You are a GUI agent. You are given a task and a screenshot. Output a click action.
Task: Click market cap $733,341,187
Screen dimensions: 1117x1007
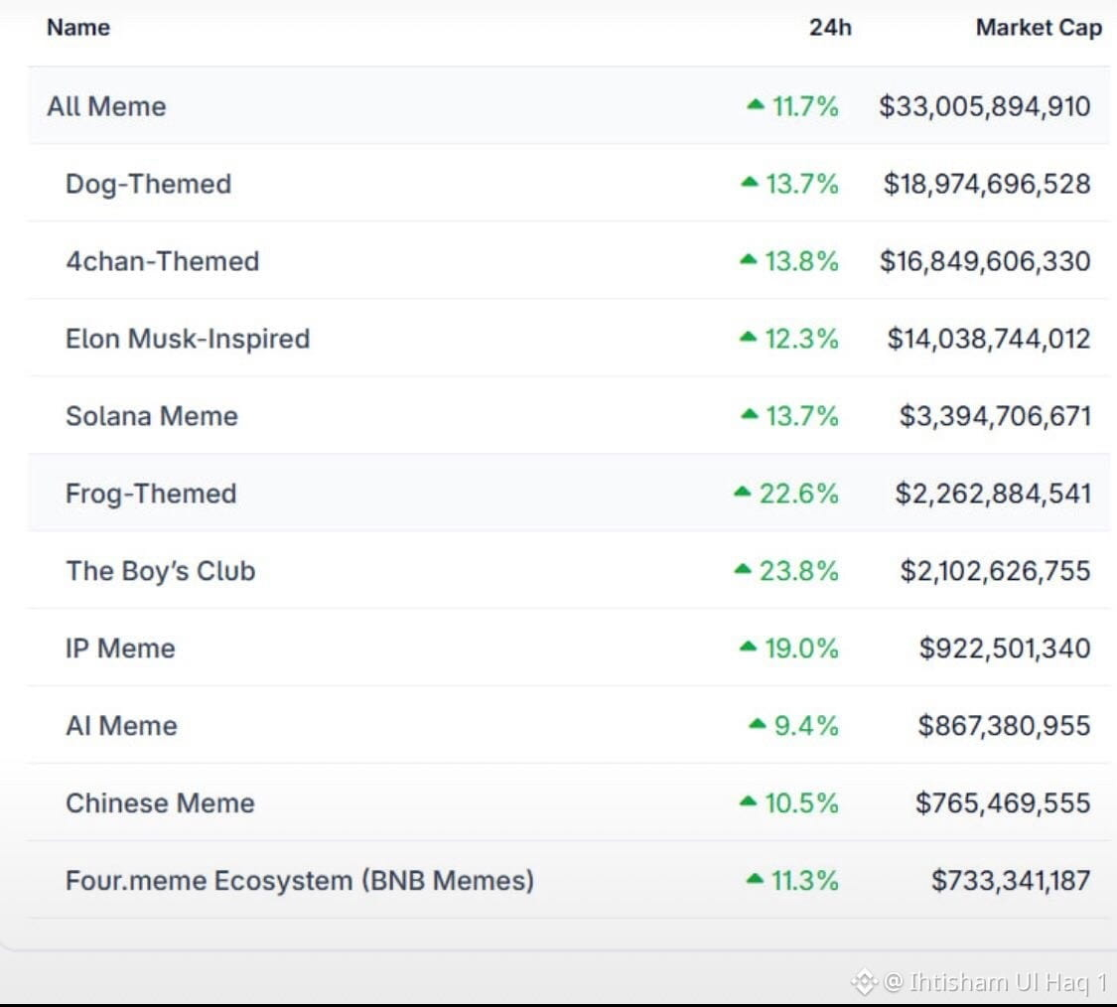point(1011,881)
